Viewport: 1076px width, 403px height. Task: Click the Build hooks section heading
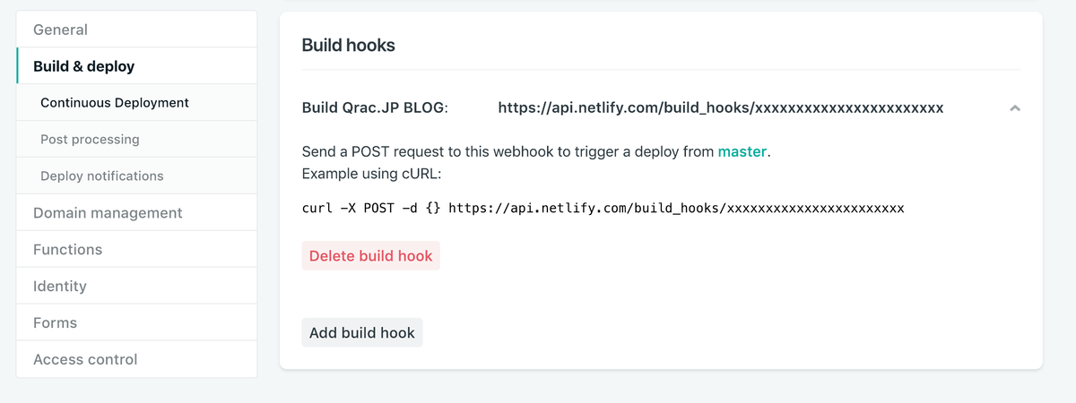point(348,45)
